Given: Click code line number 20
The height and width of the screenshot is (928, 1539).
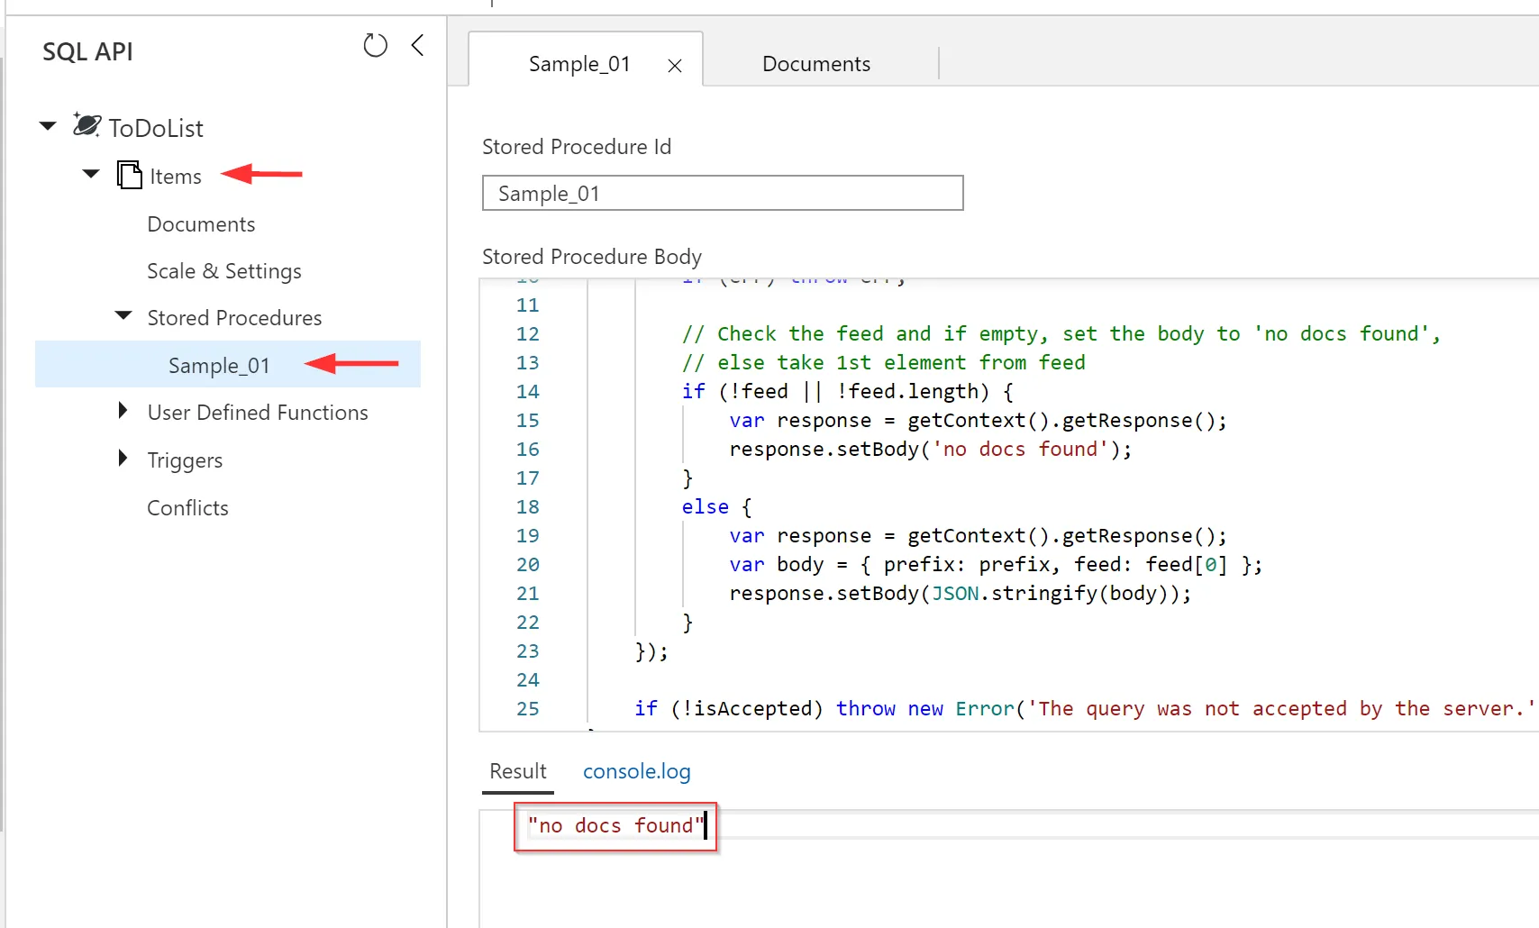Looking at the screenshot, I should click(x=528, y=565).
